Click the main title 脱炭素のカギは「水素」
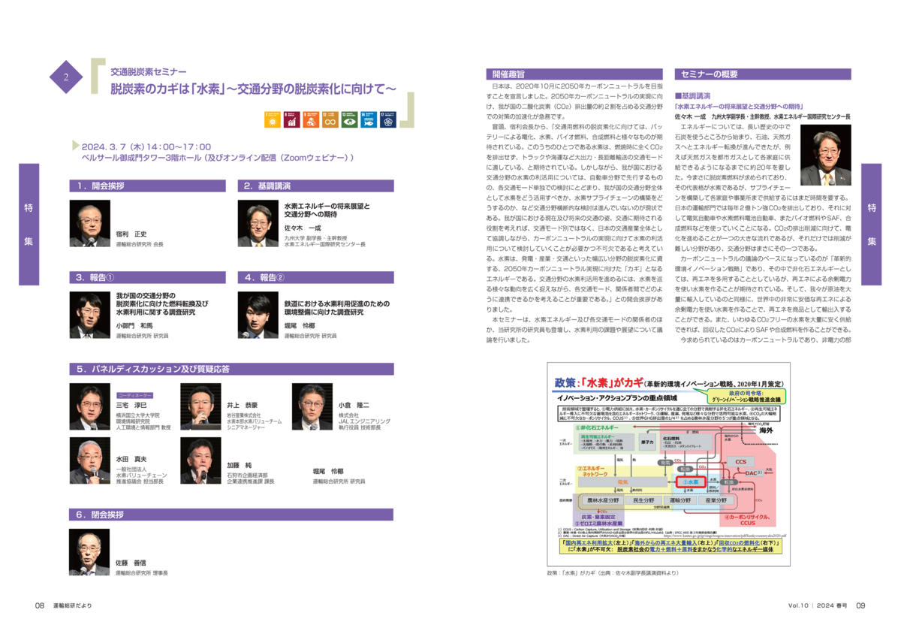 tap(253, 89)
